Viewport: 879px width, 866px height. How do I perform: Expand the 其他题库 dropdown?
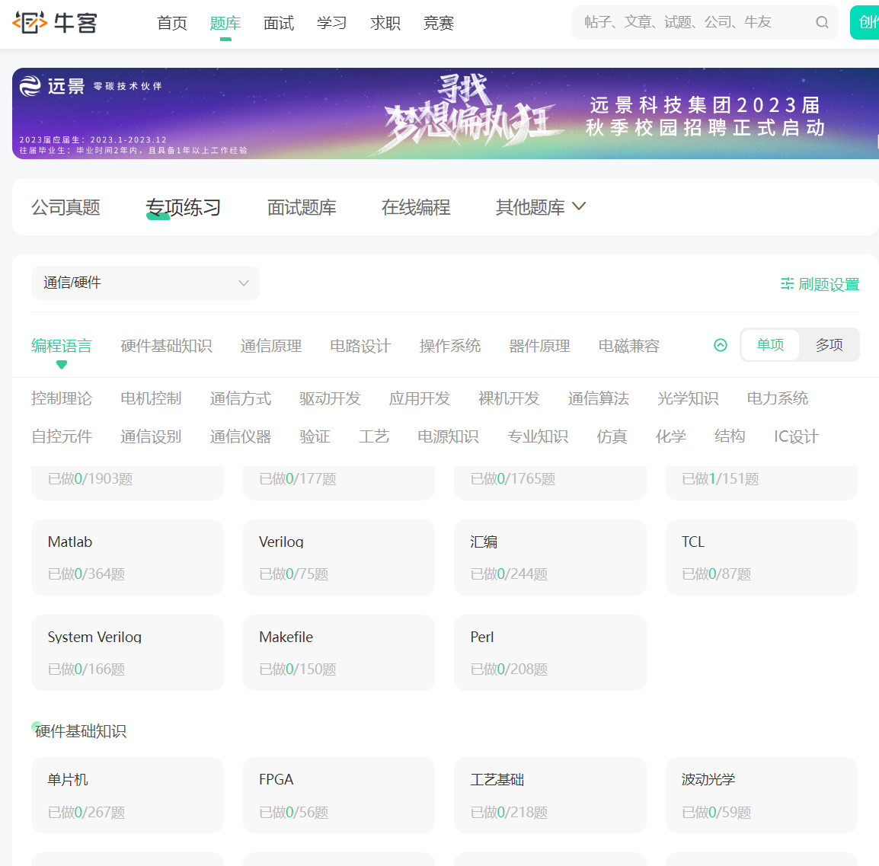(x=540, y=207)
